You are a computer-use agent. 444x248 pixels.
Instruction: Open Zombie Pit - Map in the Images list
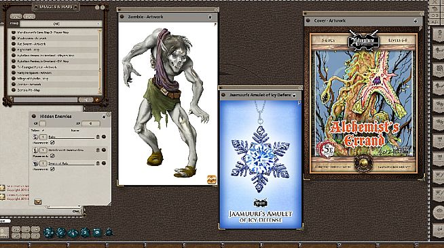29,90
